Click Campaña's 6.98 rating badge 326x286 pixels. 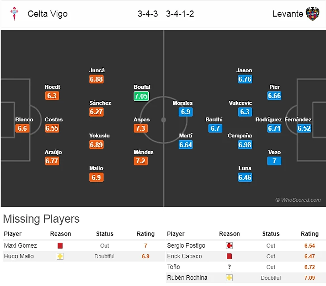tap(245, 145)
